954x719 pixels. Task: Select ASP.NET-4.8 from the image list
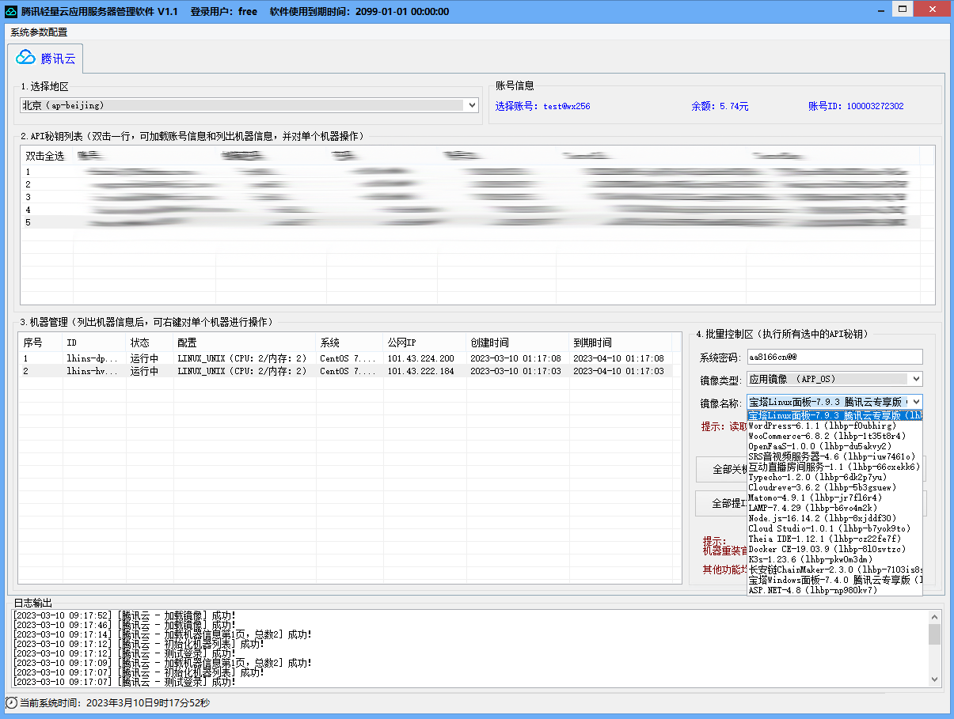[x=834, y=590]
